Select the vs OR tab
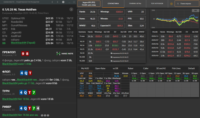This screenshot has width=200, height=118. [115, 68]
